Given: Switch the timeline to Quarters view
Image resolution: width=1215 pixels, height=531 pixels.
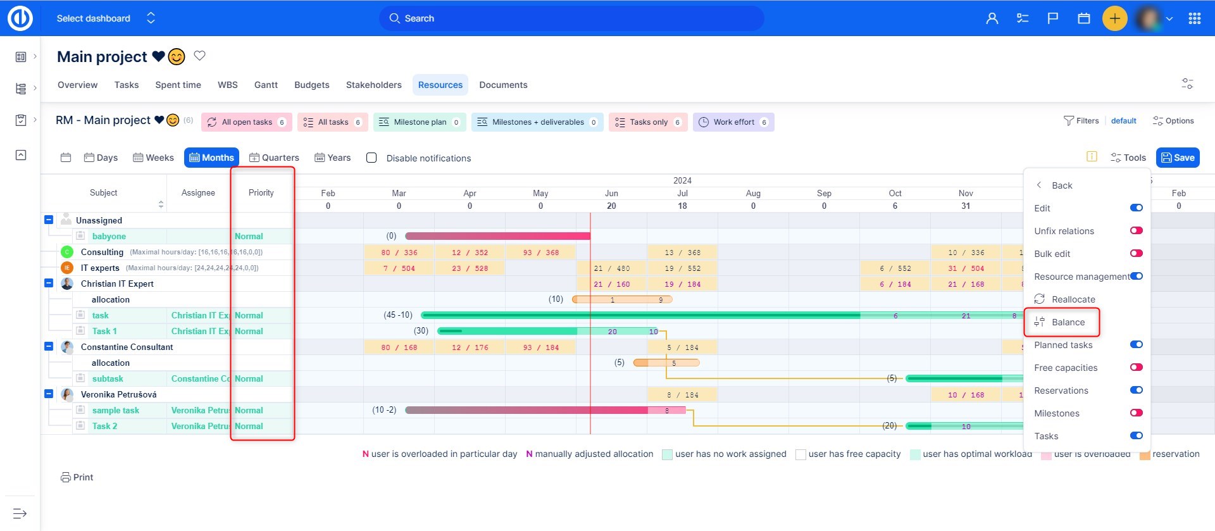Looking at the screenshot, I should coord(274,158).
